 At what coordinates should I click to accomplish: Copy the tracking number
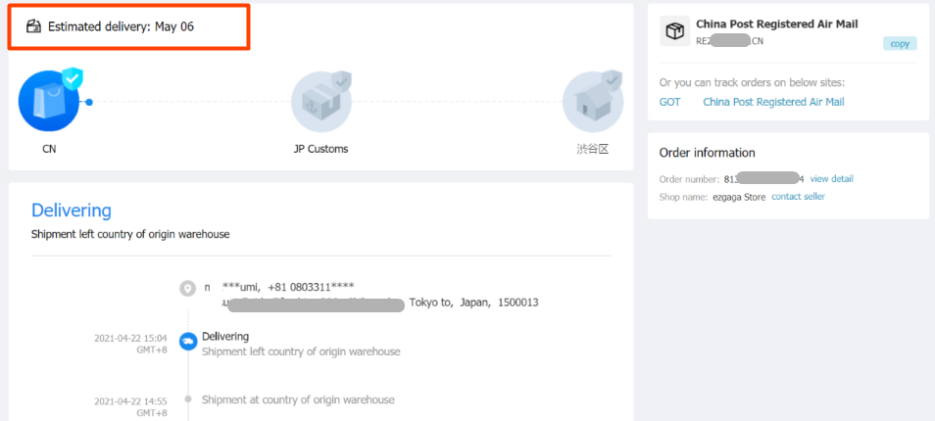(900, 43)
